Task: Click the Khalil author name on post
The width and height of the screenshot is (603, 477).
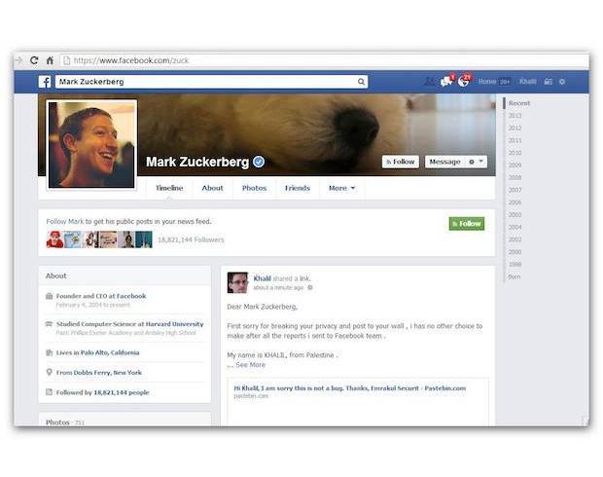Action: pos(262,278)
